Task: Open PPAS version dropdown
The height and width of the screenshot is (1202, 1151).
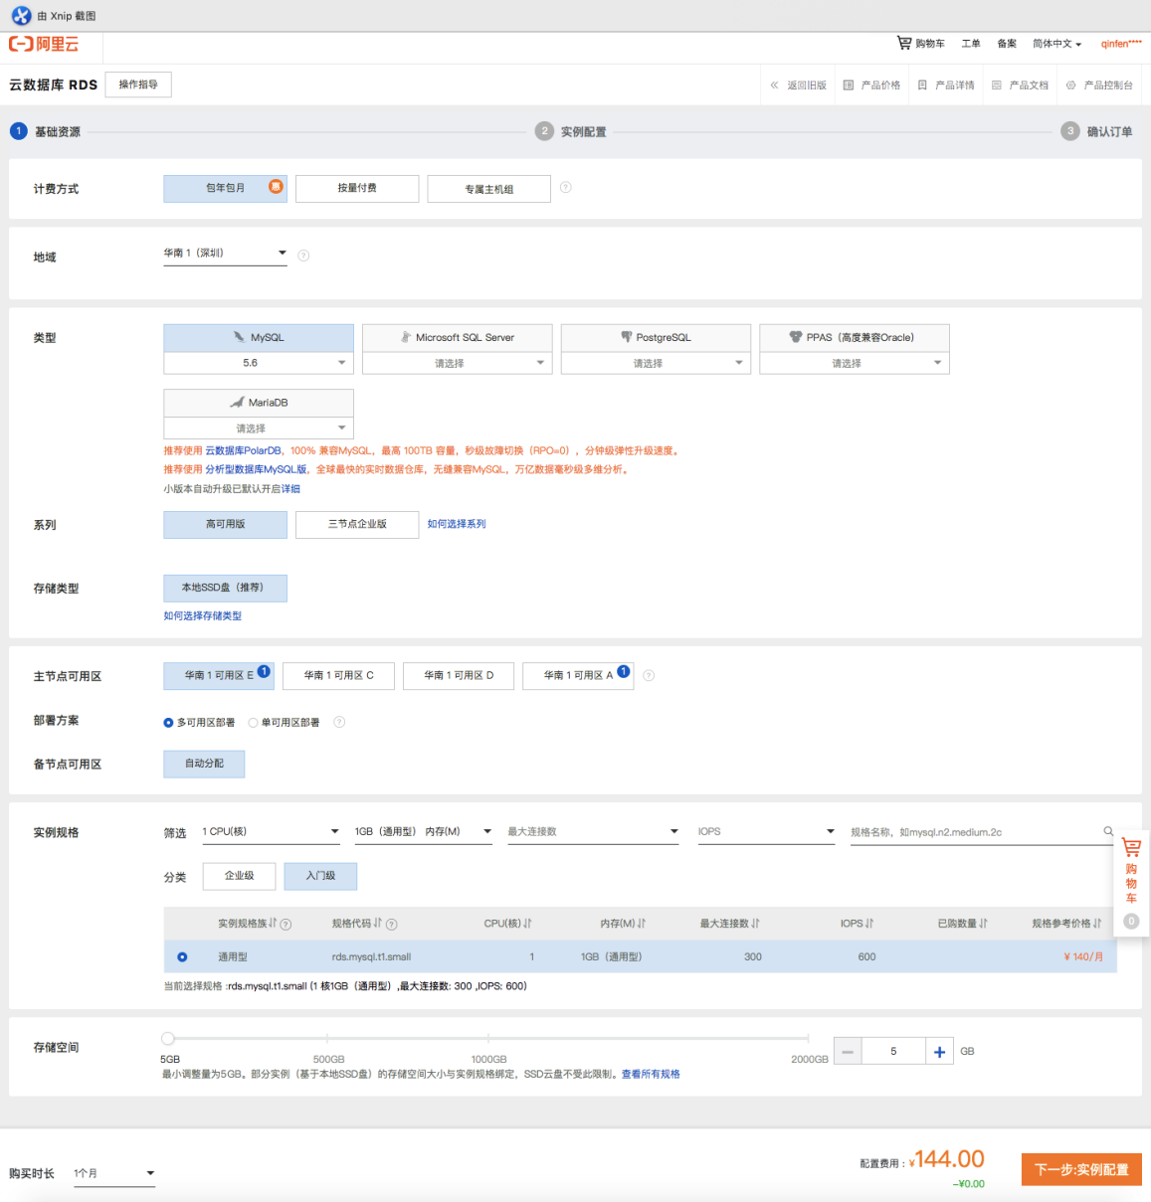Action: pyautogui.click(x=855, y=363)
